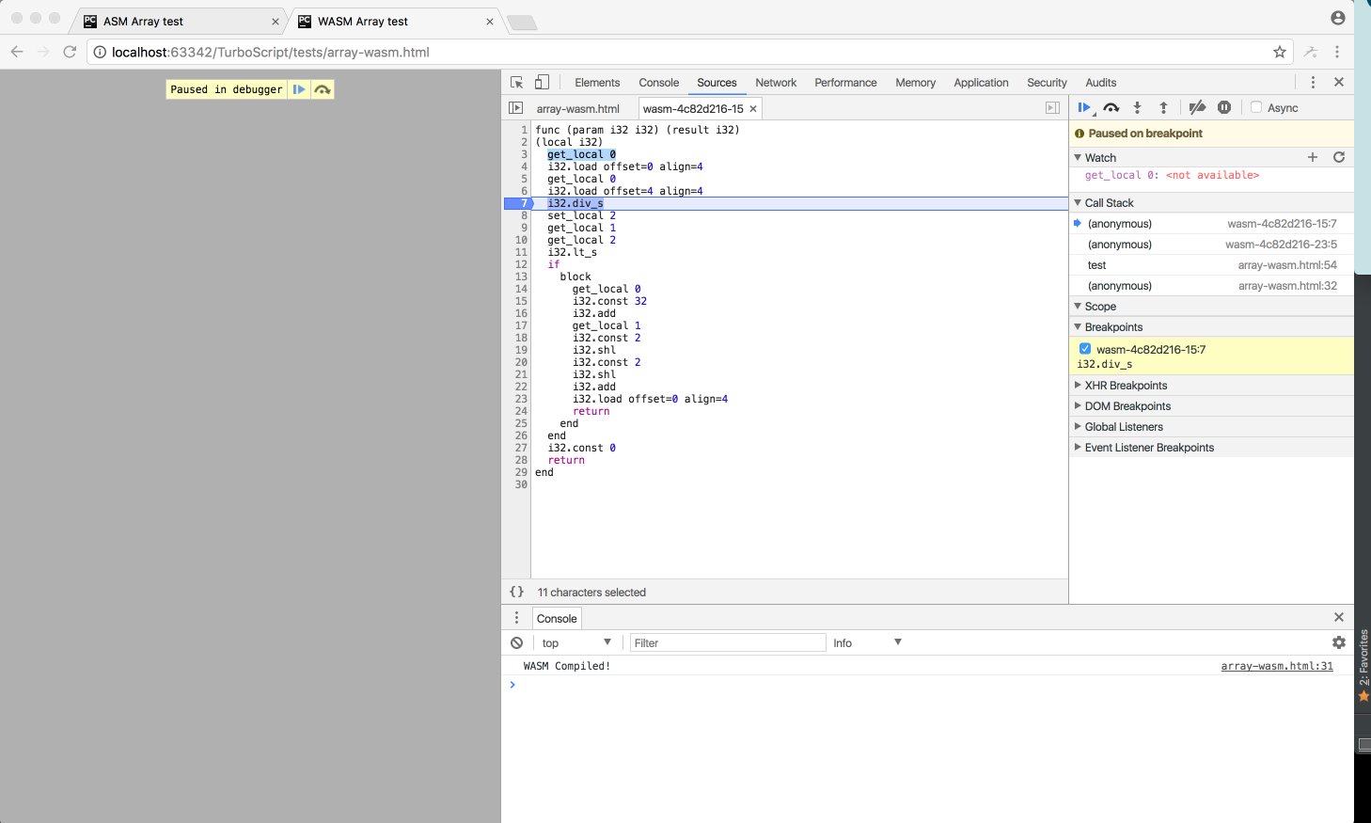Open Security panel tab
The image size is (1371, 823).
coord(1047,83)
